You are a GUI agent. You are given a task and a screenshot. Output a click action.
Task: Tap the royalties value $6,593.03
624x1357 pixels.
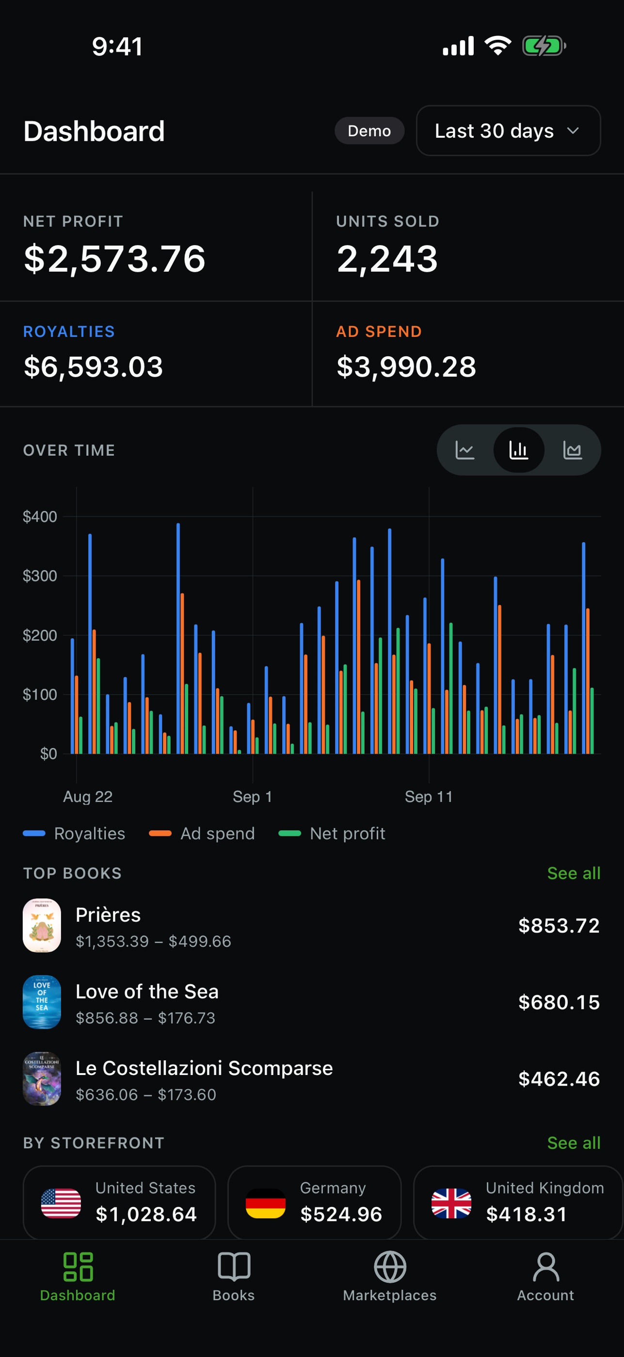point(94,366)
